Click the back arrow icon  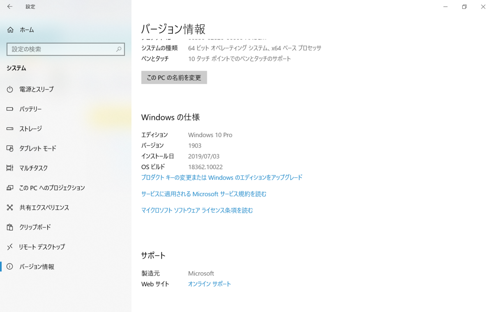(10, 7)
